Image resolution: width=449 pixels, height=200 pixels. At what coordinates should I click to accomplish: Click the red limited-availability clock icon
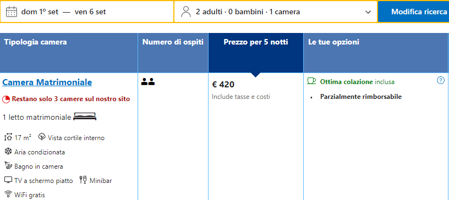[6, 99]
